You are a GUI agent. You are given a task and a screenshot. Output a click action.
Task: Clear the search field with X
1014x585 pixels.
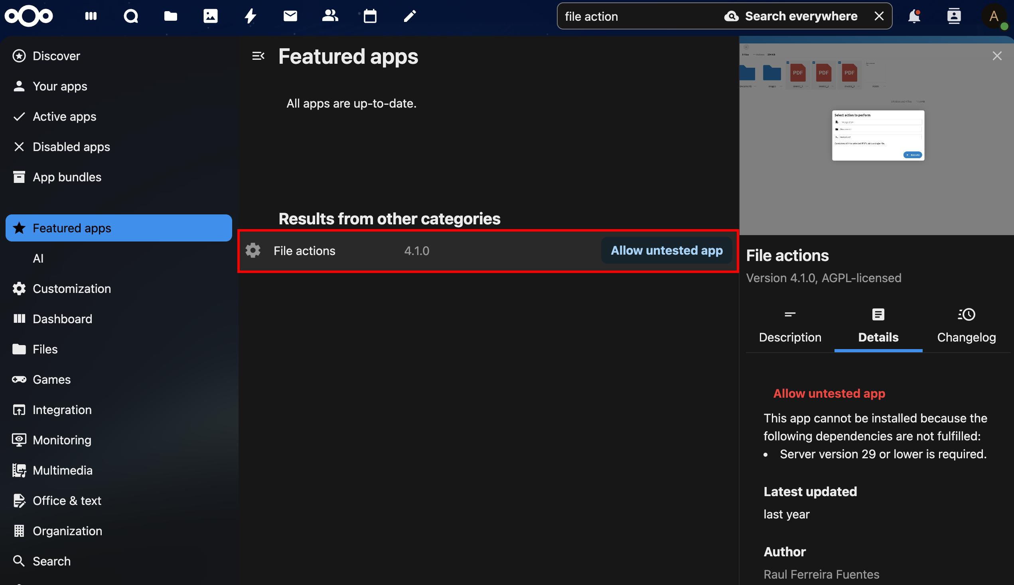(879, 16)
